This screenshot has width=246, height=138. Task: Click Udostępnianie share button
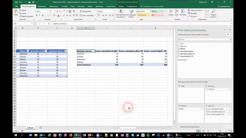coord(224,7)
